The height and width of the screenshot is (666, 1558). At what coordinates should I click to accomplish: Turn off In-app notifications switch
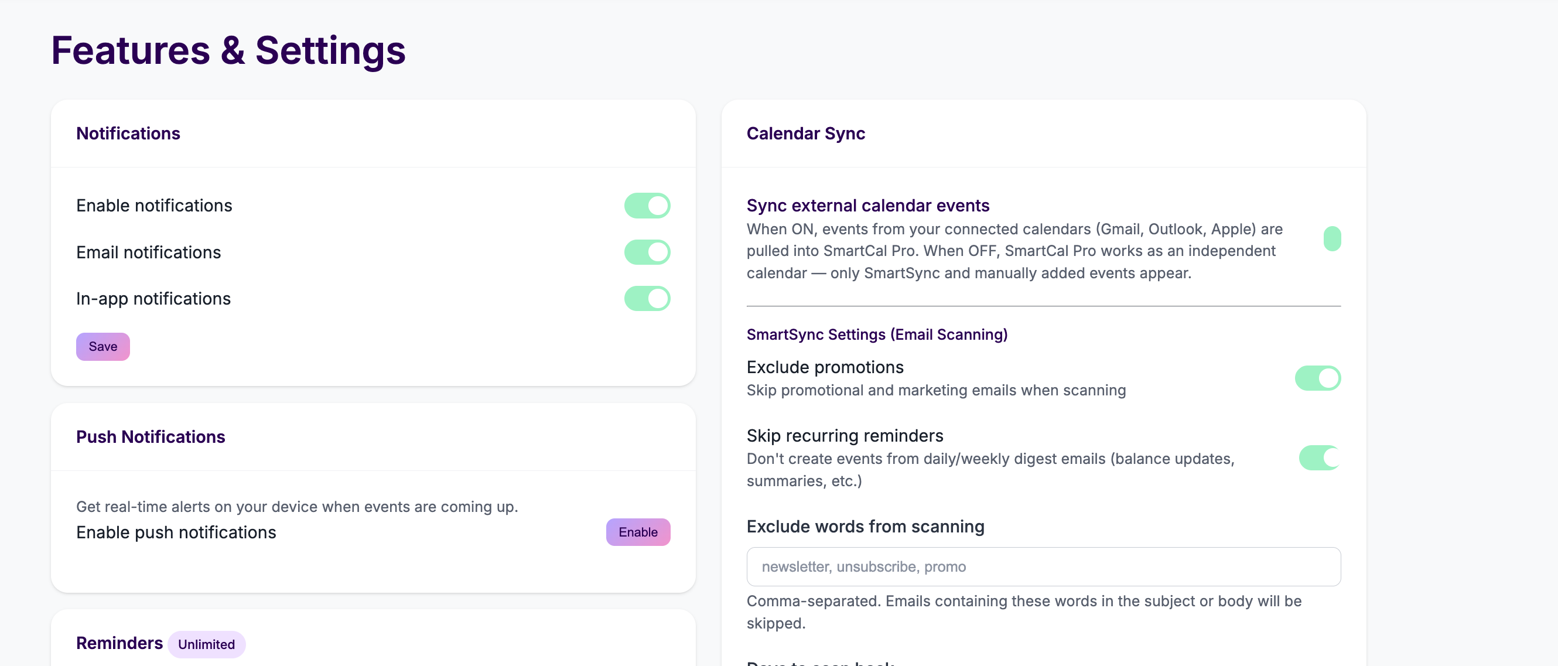[x=647, y=299]
